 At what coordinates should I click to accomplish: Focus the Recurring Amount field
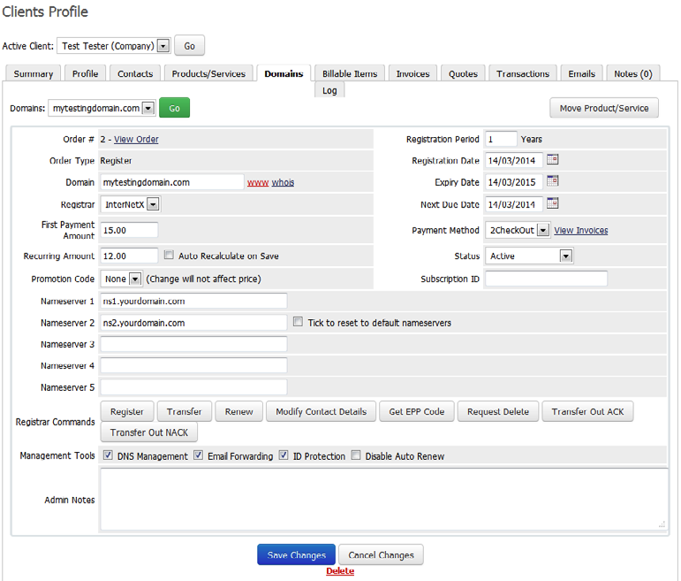point(129,256)
